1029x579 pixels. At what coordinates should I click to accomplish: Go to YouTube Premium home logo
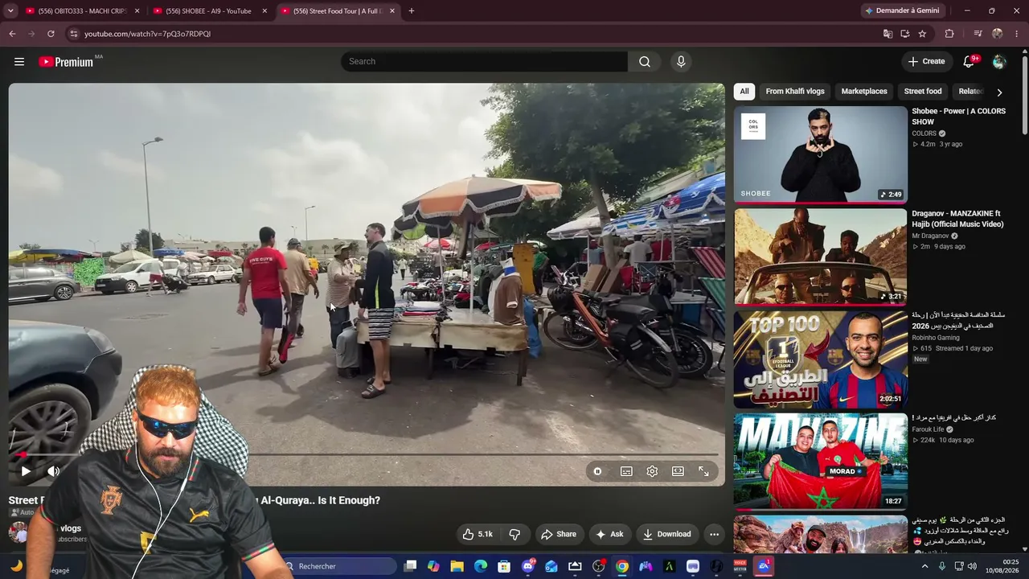click(x=66, y=62)
